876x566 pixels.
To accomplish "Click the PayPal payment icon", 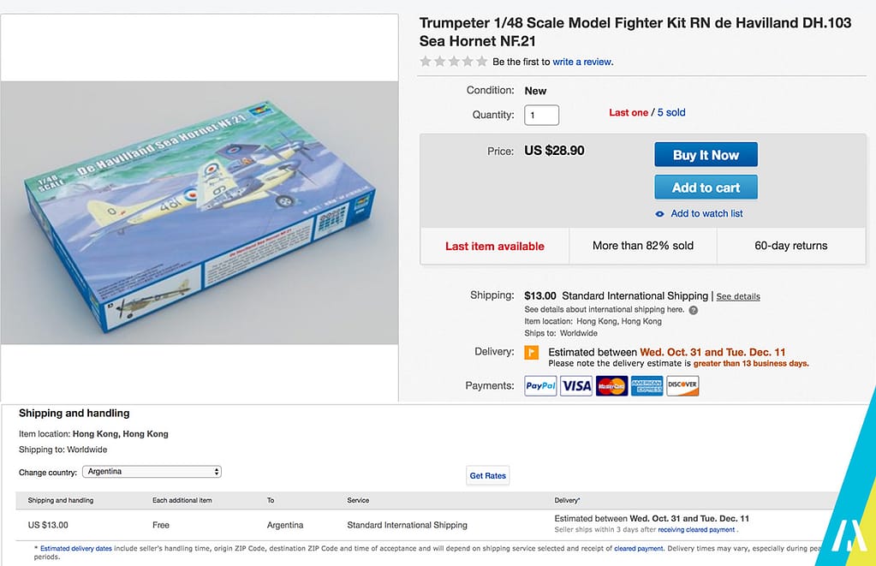I will pos(540,385).
